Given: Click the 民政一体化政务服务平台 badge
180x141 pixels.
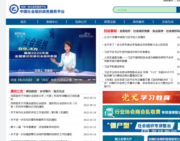Looking at the screenshot, I should pyautogui.click(x=34, y=7).
